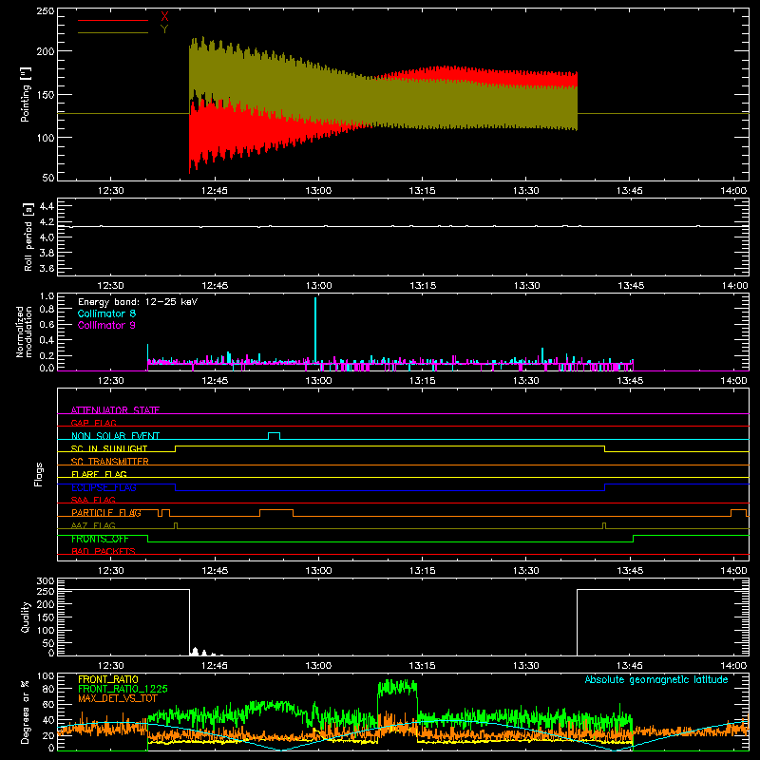Click the 'Flags' vertical axis title
Viewport: 760px width, 760px height.
39,474
